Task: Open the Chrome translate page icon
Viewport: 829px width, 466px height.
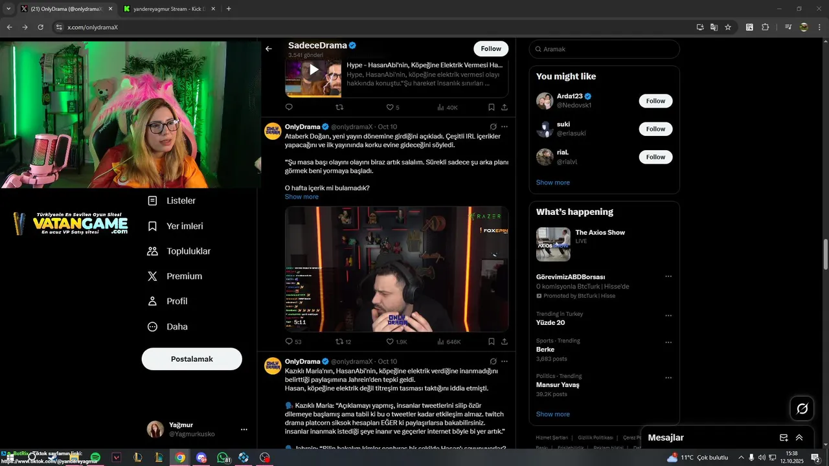Action: coord(714,27)
